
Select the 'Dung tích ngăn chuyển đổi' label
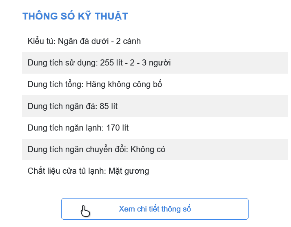pyautogui.click(x=77, y=149)
